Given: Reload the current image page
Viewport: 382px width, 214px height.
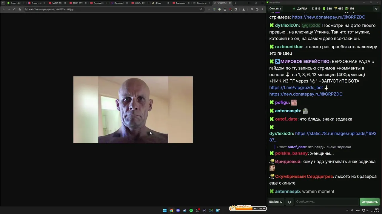Looking at the screenshot, I should [x=14, y=9].
